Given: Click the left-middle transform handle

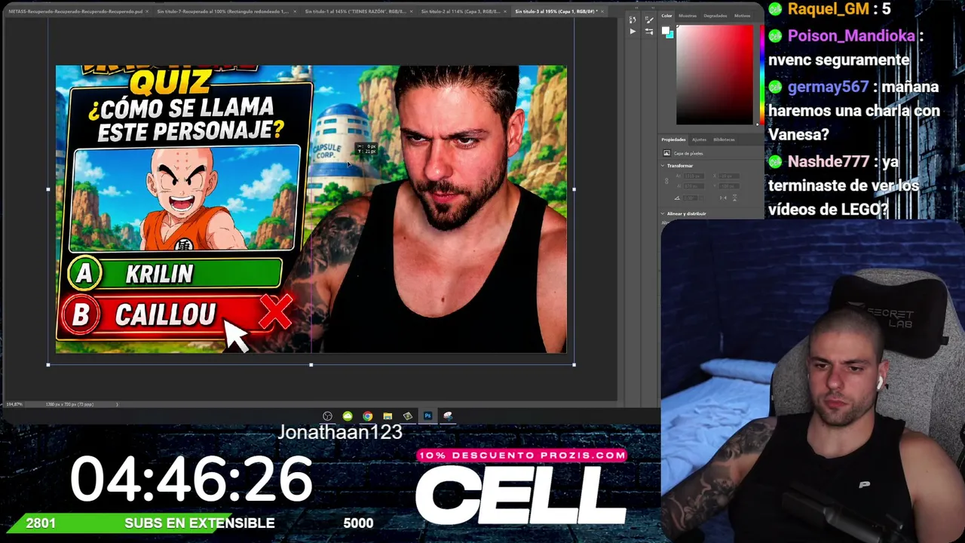Looking at the screenshot, I should coord(48,189).
